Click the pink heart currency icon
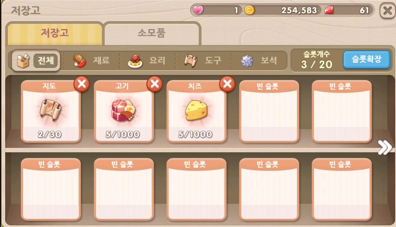Screen dimensions: 396x227 (198, 10)
